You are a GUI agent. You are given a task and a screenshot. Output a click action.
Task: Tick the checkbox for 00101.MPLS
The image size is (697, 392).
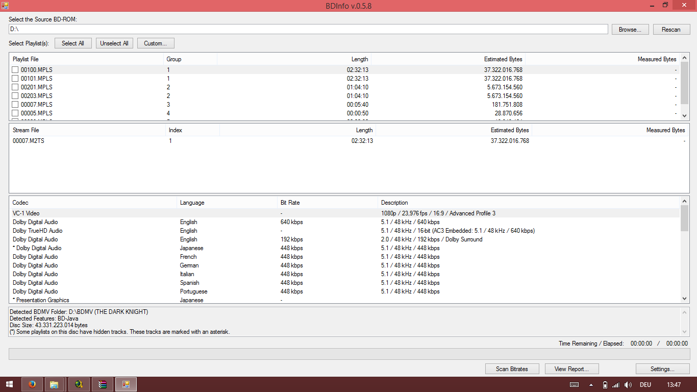pyautogui.click(x=15, y=79)
